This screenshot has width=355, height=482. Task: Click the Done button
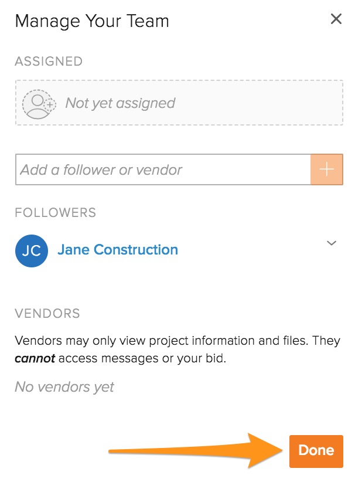coord(316,450)
